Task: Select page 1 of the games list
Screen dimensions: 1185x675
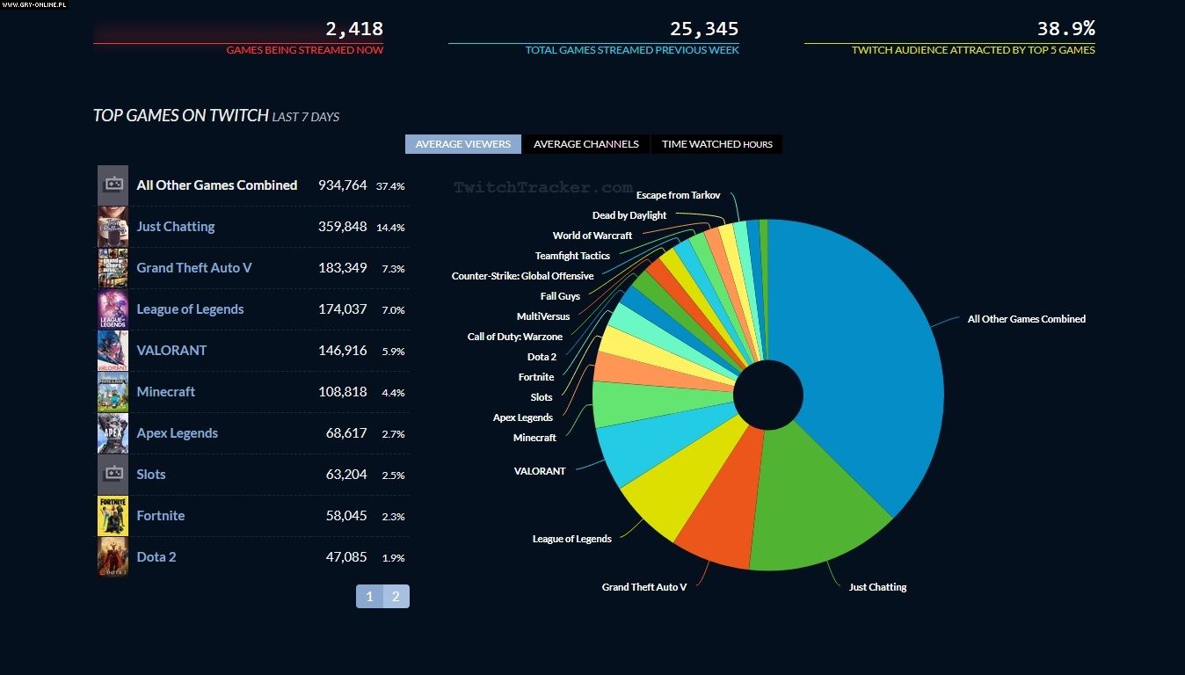Action: tap(369, 597)
